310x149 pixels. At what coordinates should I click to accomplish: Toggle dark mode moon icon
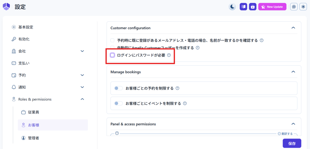[232, 7]
